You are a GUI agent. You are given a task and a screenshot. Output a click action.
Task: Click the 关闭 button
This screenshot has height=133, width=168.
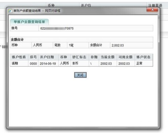[x=80, y=75]
